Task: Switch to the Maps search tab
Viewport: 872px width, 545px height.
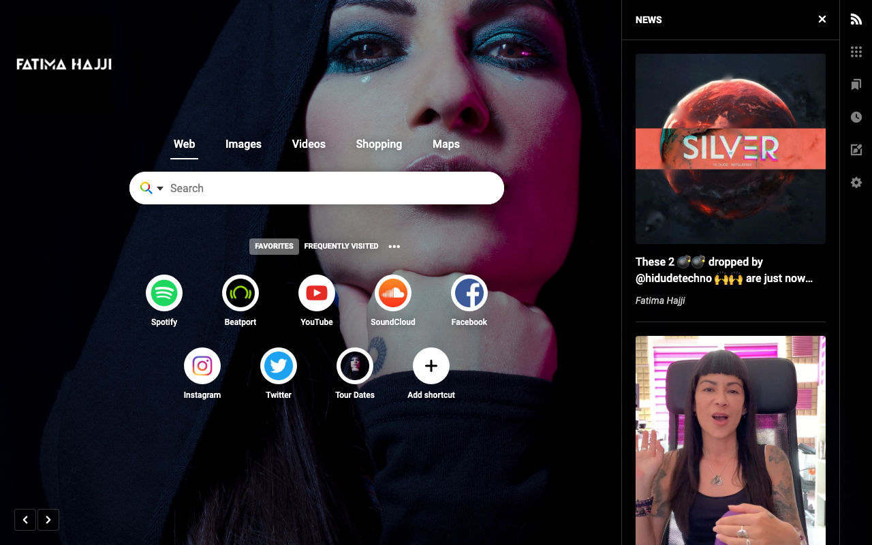Action: point(446,144)
